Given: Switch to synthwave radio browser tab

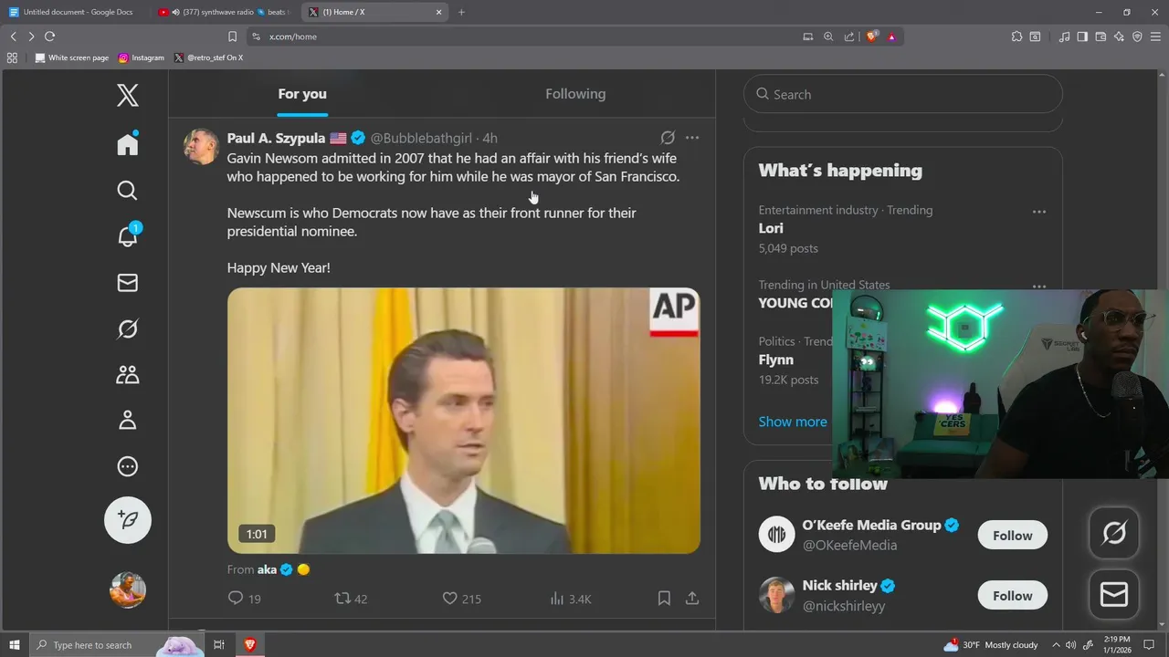Looking at the screenshot, I should tap(224, 12).
